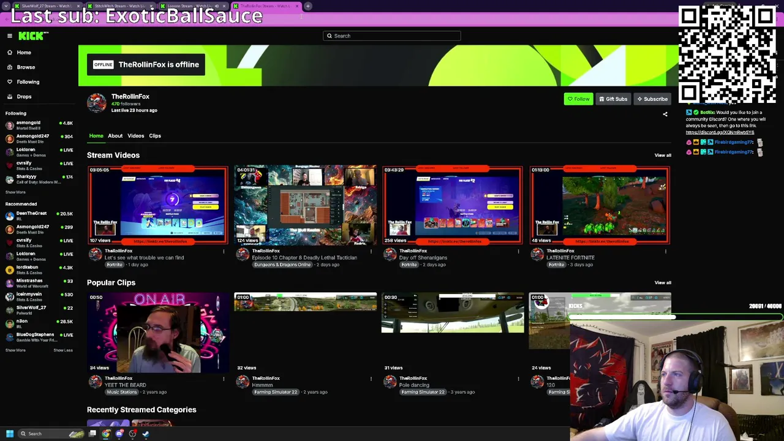This screenshot has height=441, width=784.
Task: Click the Subscribe button
Action: [x=652, y=99]
